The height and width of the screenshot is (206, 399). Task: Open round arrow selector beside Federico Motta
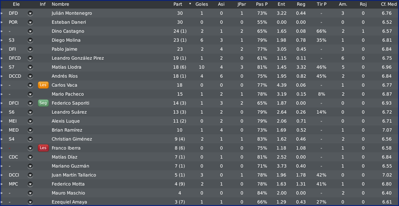tap(30, 184)
